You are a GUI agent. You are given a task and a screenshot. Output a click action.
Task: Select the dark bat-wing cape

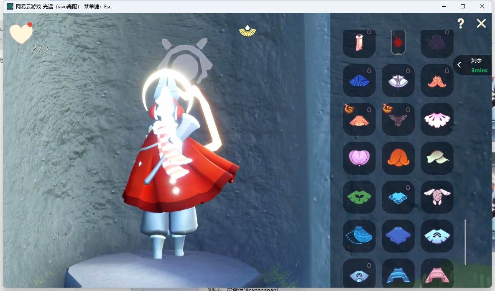pos(398,119)
